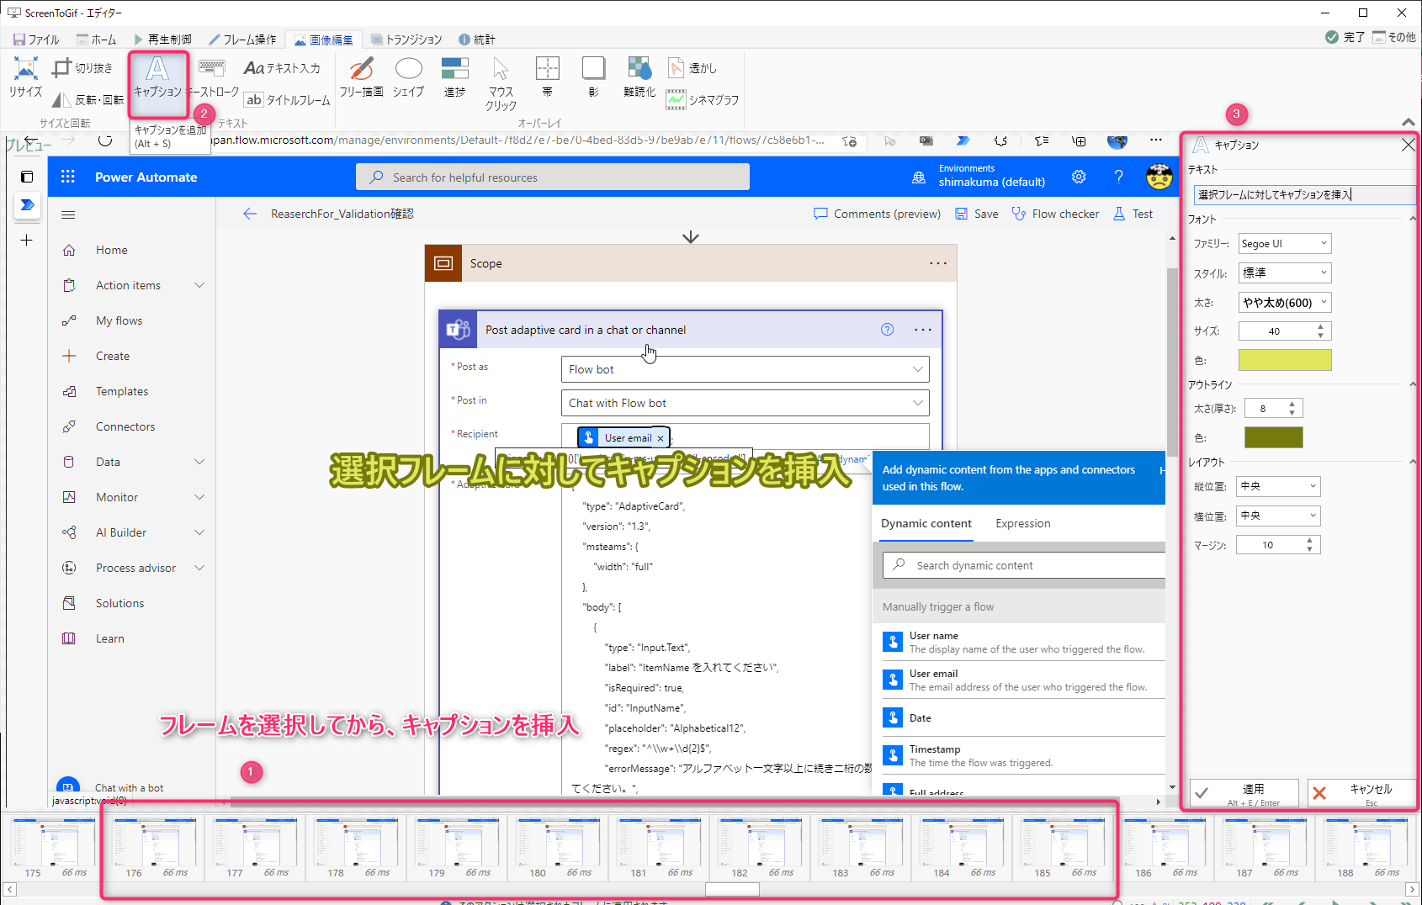This screenshot has height=905, width=1422.
Task: Remove the User email recipient token
Action: pyautogui.click(x=661, y=438)
